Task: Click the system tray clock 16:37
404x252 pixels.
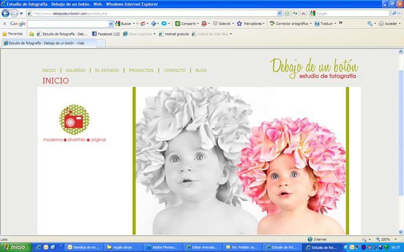Action: [x=395, y=247]
